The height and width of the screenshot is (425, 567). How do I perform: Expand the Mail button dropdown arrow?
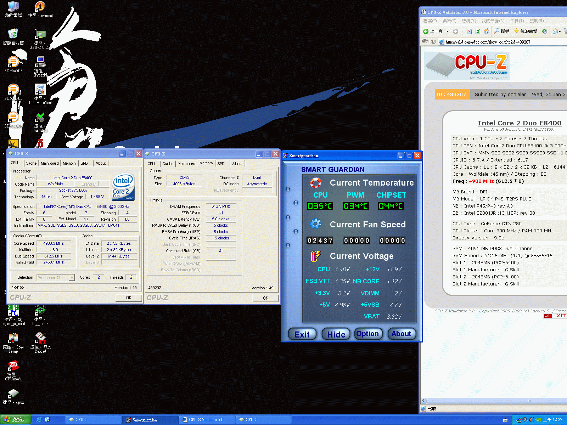tap(560, 32)
